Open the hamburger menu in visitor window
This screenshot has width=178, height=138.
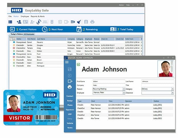click(x=67, y=62)
